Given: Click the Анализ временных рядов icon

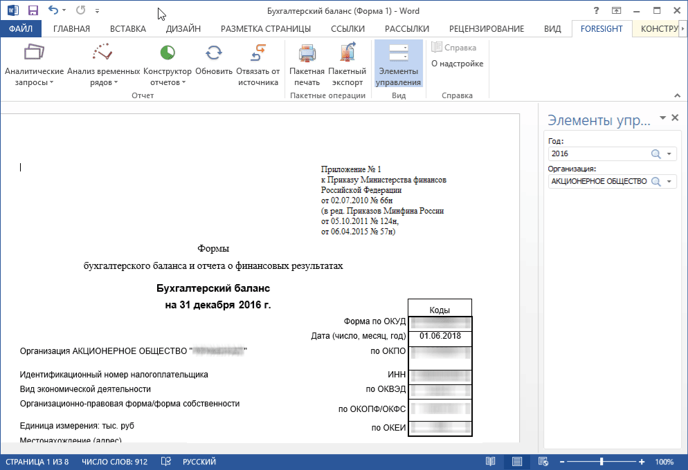Looking at the screenshot, I should click(x=103, y=54).
